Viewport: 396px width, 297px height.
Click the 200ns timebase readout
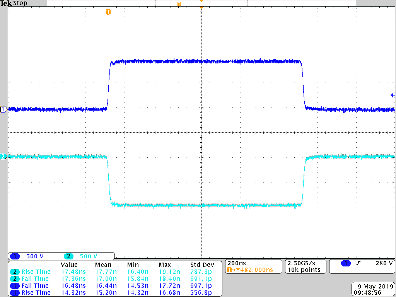237,263
